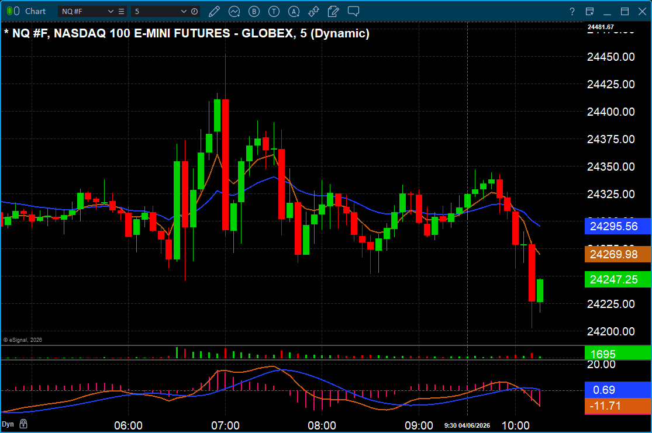652x433 pixels.
Task: Click the Chart window title label
Action: click(x=35, y=11)
